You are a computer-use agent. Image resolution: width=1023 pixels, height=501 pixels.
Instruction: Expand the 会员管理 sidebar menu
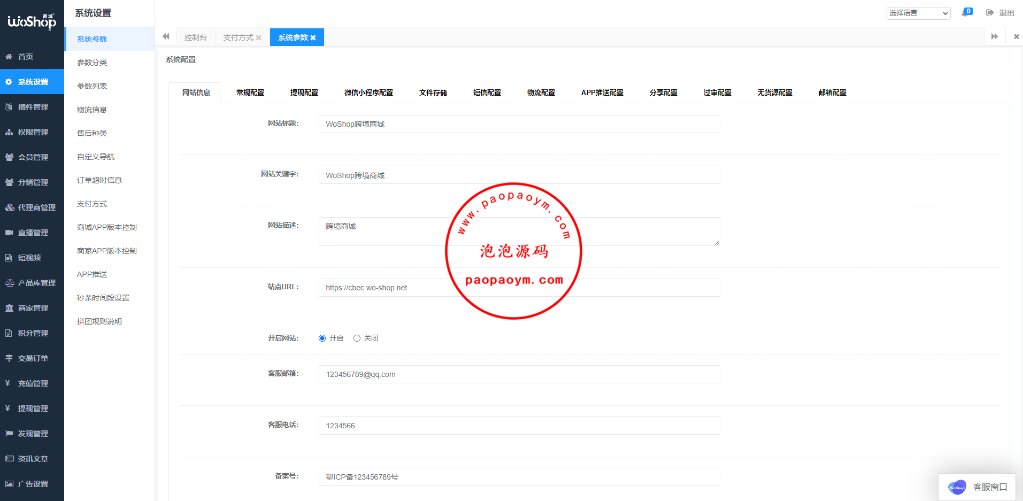click(x=33, y=157)
